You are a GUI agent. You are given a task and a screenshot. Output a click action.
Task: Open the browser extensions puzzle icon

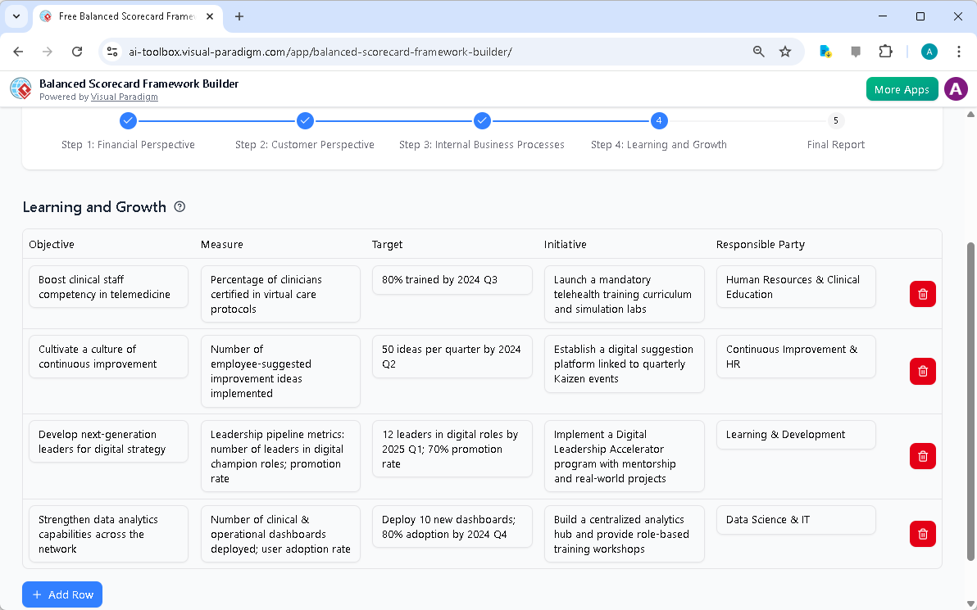(x=886, y=51)
